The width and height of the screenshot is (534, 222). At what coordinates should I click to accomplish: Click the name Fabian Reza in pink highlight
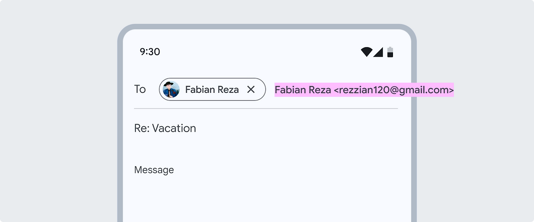(x=303, y=90)
